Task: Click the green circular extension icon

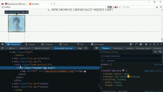Action: point(113,7)
